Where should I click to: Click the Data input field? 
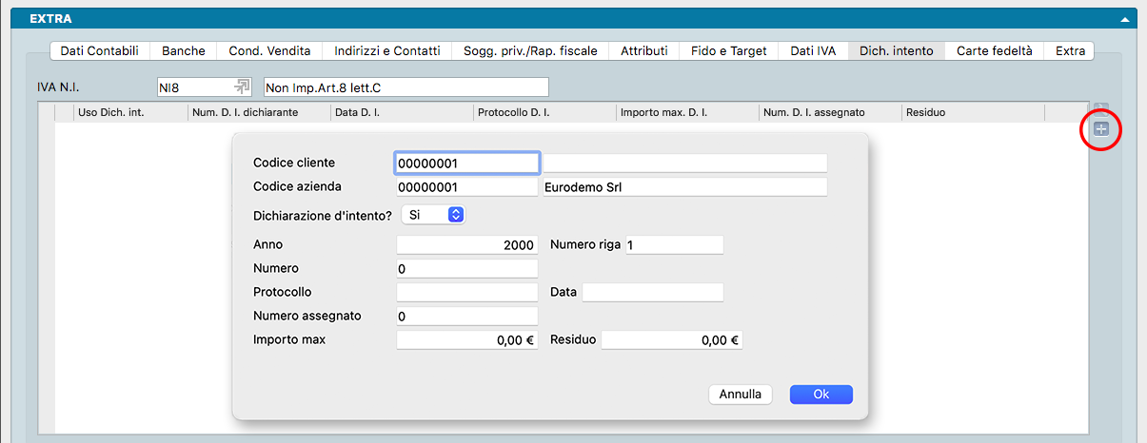point(652,292)
